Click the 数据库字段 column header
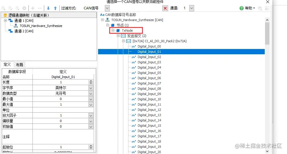Viewport: 287px width, 154px height. (x=17, y=72)
